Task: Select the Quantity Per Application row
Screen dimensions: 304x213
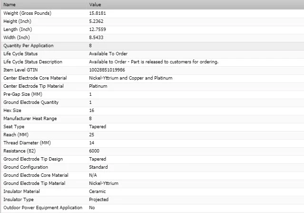Action: click(x=29, y=45)
